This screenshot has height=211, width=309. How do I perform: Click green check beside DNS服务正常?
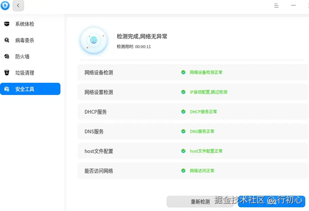point(183,131)
